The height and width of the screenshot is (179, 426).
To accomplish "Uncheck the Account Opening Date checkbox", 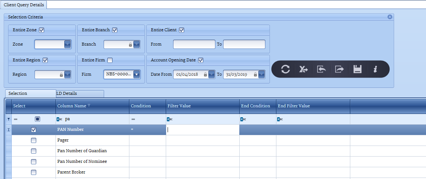I will [x=201, y=60].
